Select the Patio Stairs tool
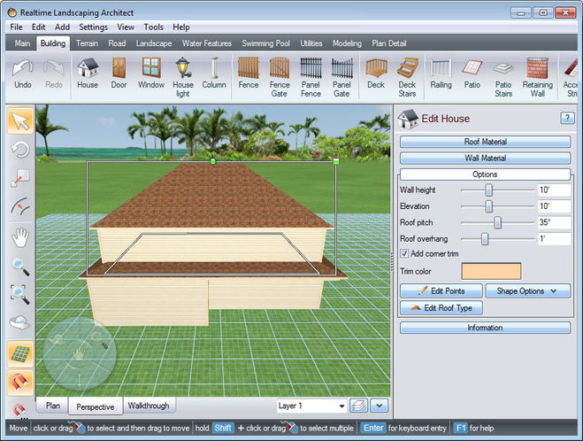Screen dimensions: 583x441 (503, 78)
